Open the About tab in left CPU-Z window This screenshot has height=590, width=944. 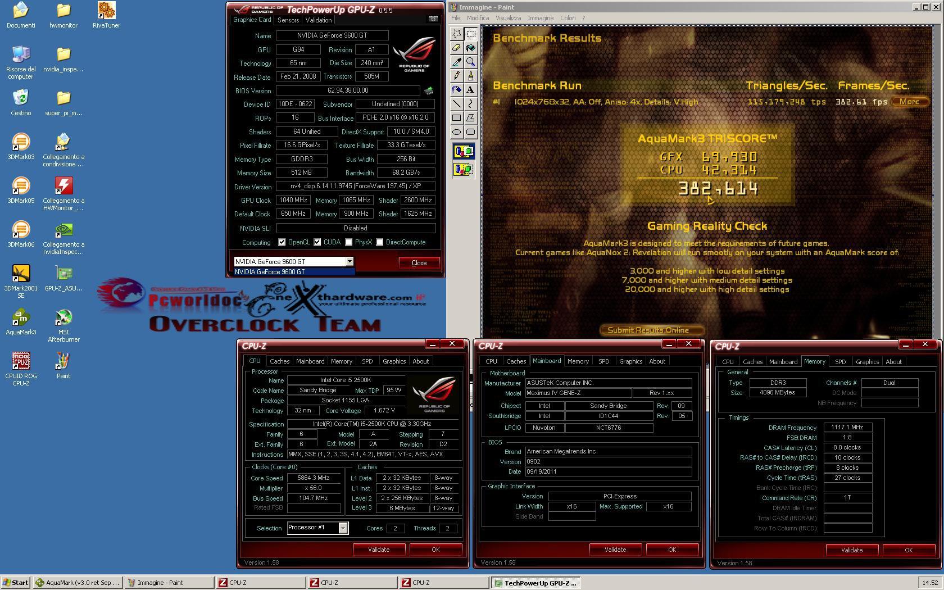(x=420, y=361)
